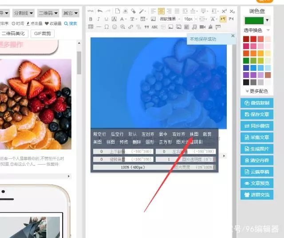Viewport: 284px width, 238px height.
Task: Click the 文章预览 button
Action: point(257,183)
